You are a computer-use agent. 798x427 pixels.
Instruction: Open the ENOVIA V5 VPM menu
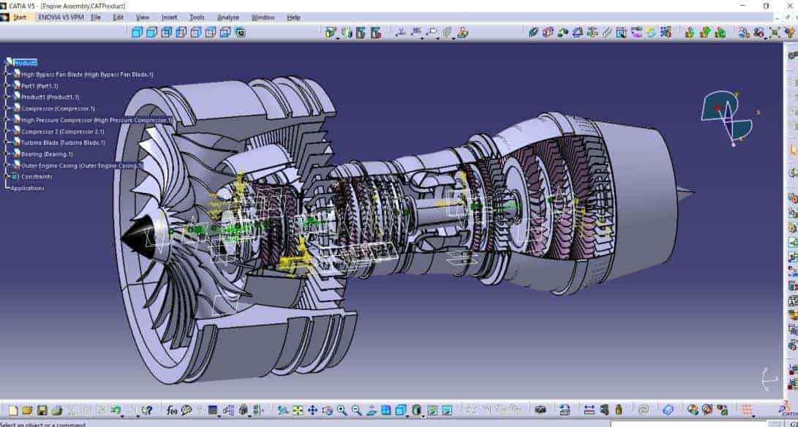[60, 17]
